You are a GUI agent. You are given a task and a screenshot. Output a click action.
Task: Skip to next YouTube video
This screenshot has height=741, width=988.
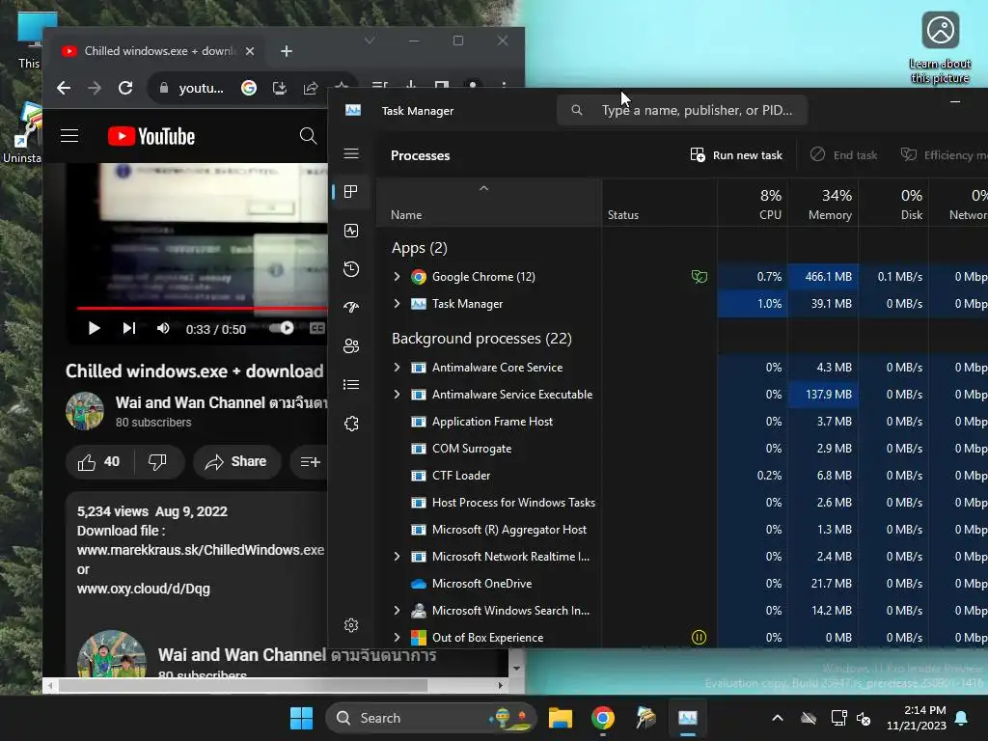(129, 328)
